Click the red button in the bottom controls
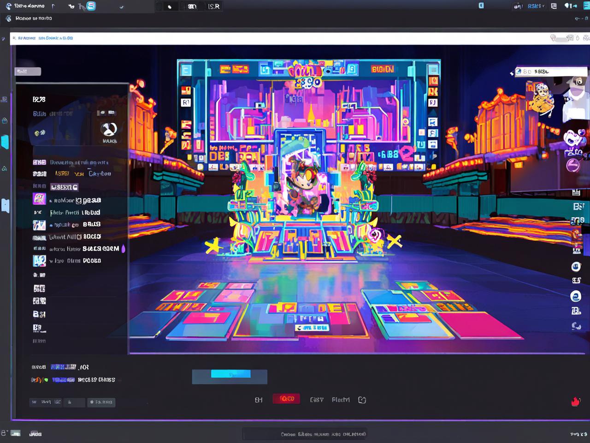Viewport: 590px width, 443px height. [x=286, y=399]
